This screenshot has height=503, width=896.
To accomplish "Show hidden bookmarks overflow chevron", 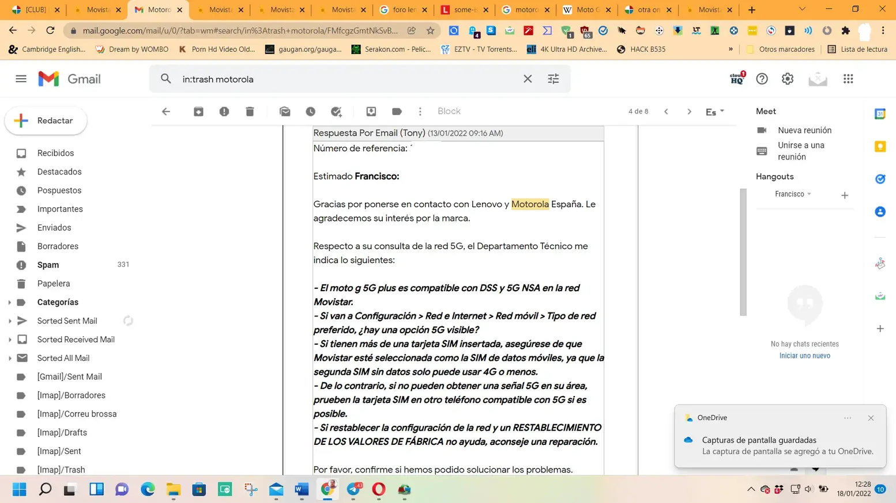I will (x=731, y=49).
